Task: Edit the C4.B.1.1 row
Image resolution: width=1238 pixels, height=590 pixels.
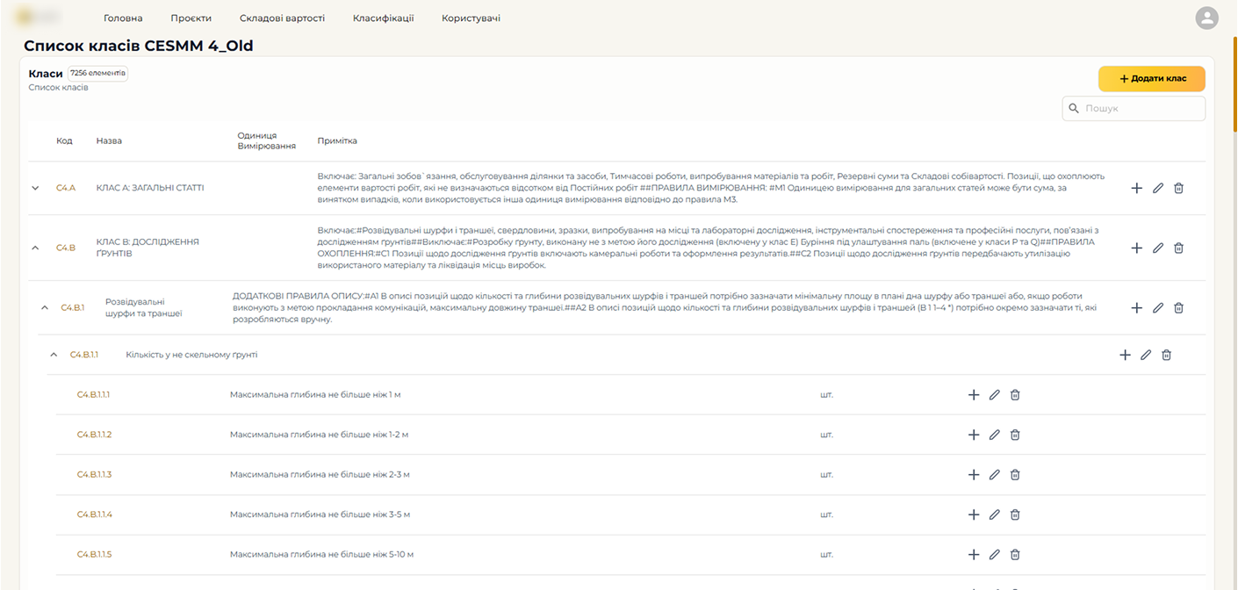Action: click(1146, 355)
